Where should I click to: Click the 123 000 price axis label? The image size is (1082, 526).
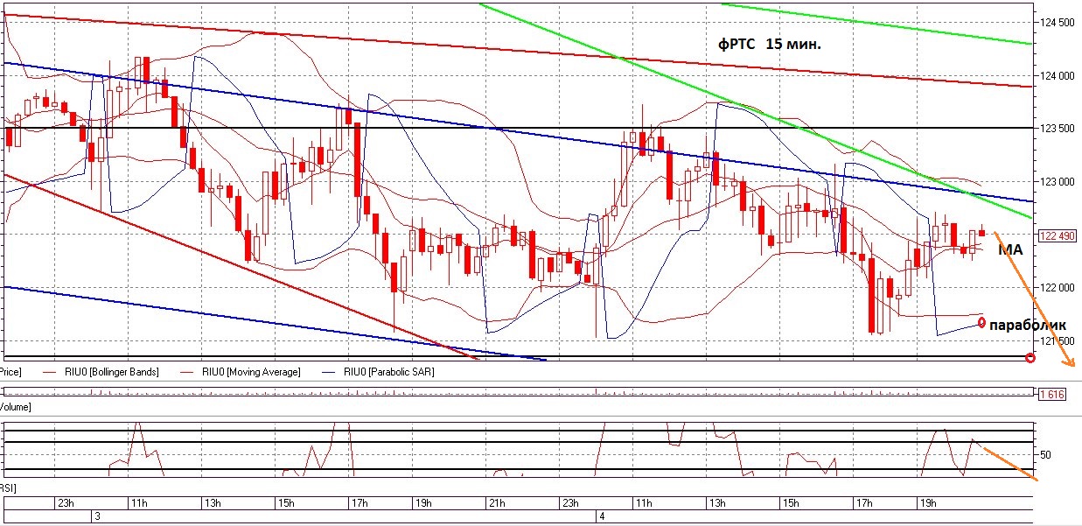1058,182
